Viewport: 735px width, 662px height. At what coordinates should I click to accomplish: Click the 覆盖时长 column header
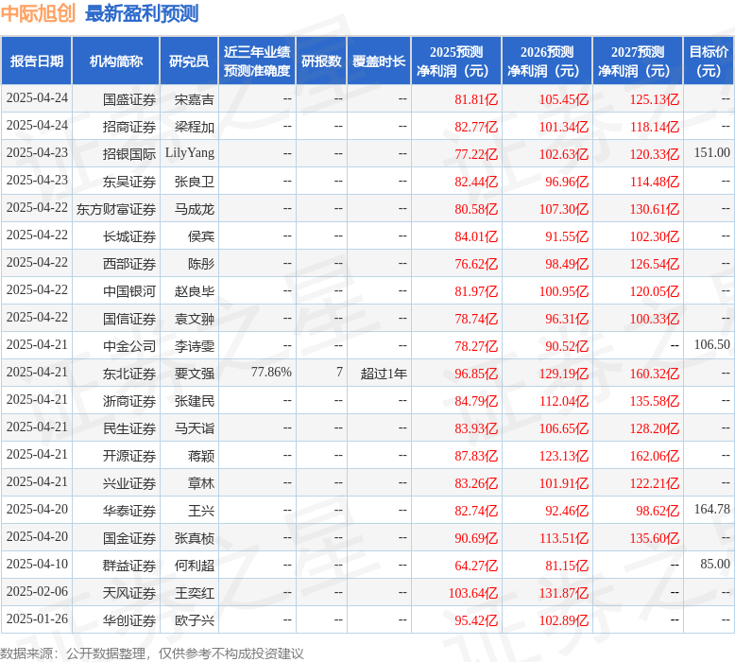tap(379, 61)
